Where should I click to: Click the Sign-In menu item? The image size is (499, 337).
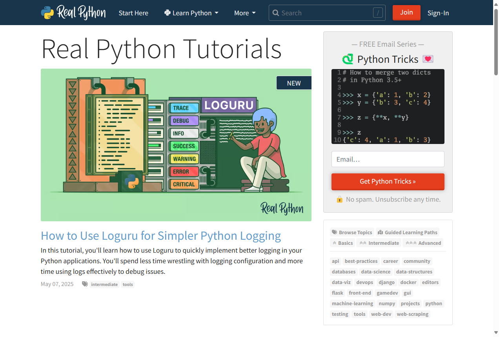point(438,13)
